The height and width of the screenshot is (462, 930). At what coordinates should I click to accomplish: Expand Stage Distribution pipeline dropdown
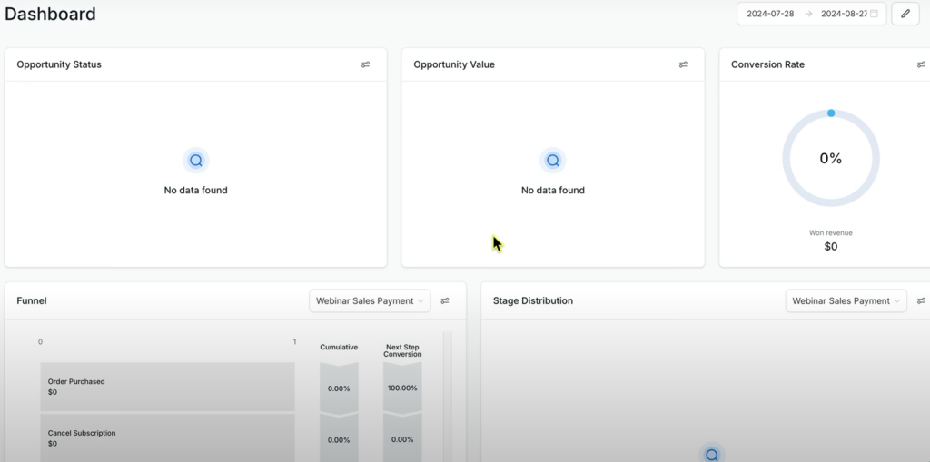click(846, 300)
